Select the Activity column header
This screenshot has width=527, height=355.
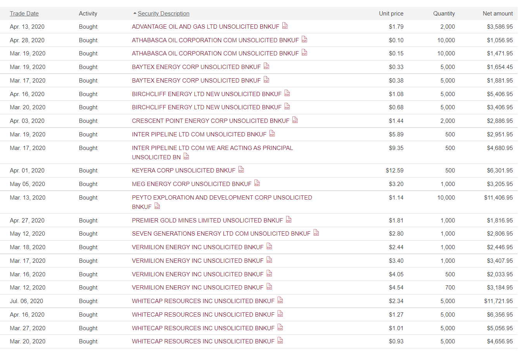tap(88, 14)
